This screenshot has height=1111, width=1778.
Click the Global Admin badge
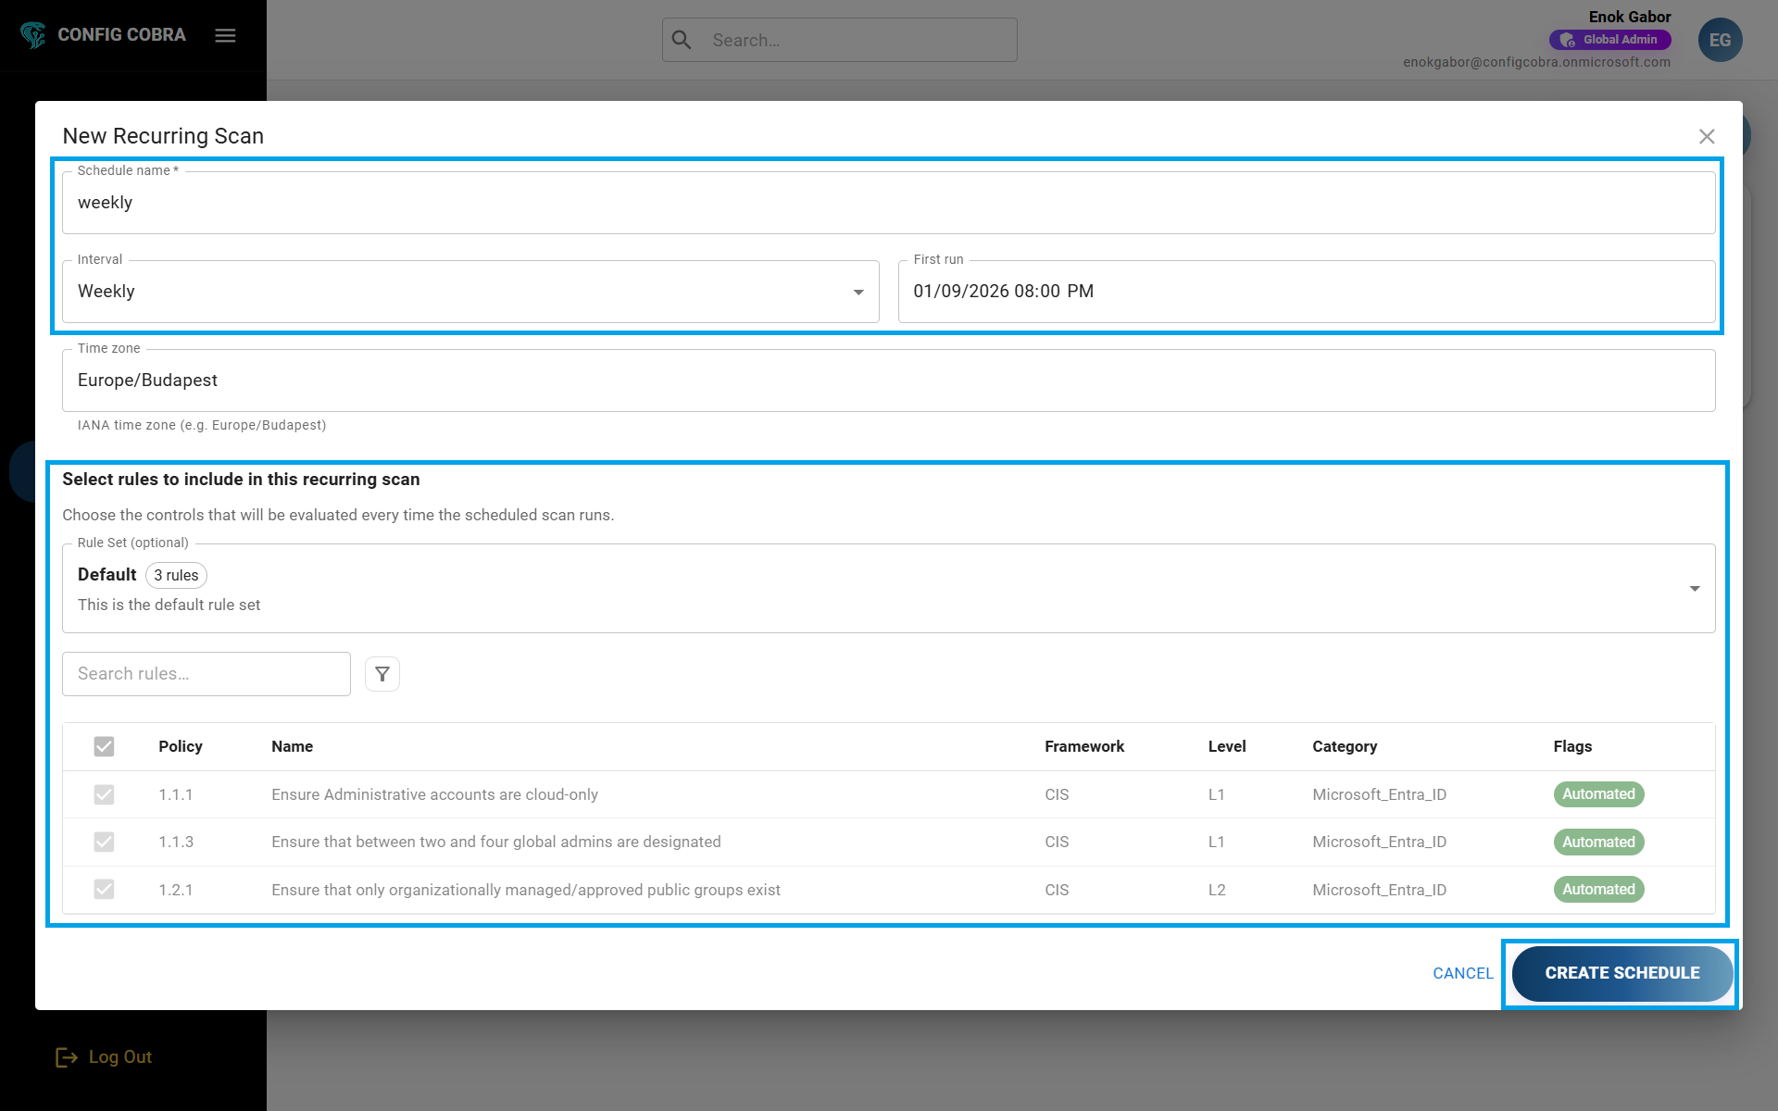pos(1610,39)
